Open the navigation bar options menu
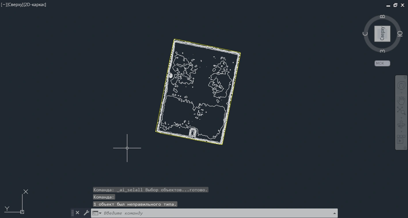Viewport: 408px width, 218px height. [x=405, y=148]
